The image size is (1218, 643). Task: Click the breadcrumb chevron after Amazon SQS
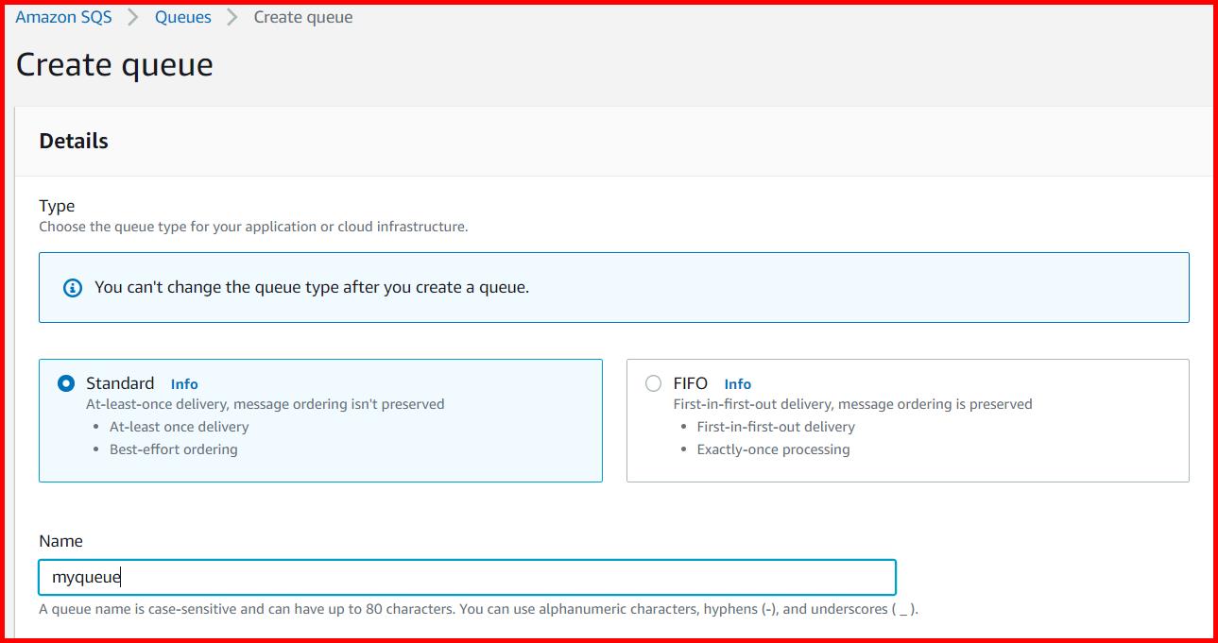[130, 16]
